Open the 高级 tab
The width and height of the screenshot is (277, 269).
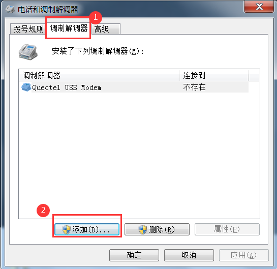click(106, 29)
